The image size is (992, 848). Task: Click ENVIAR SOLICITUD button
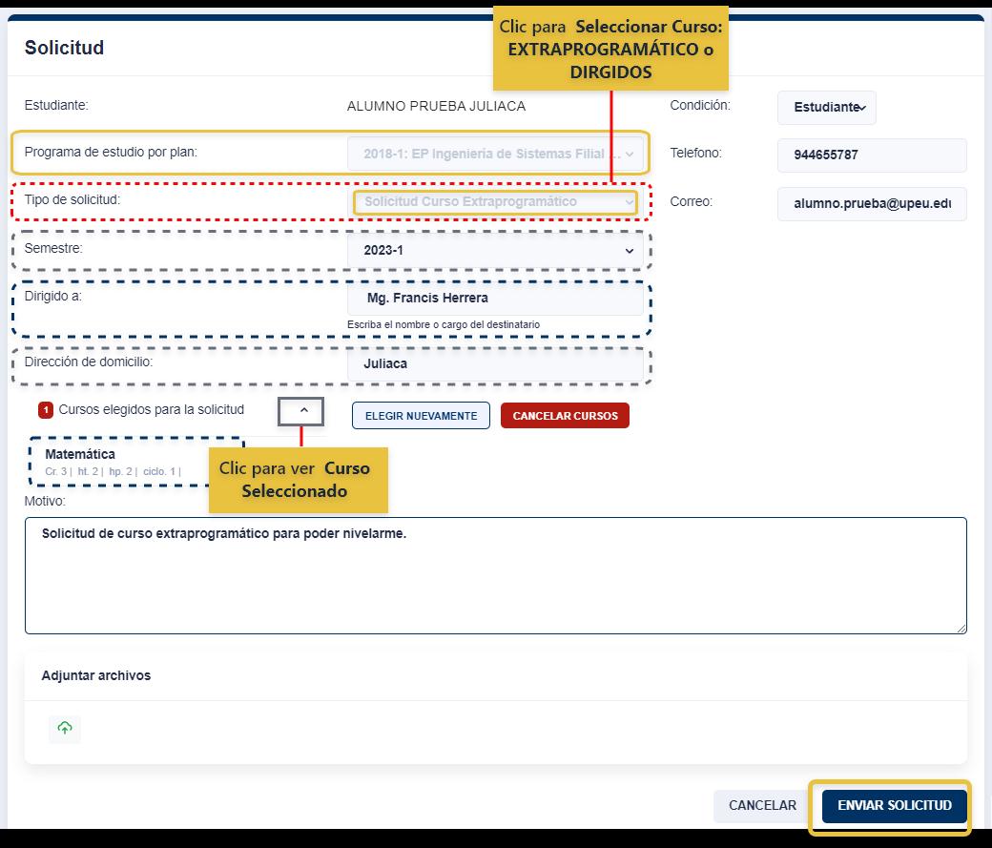tap(895, 806)
